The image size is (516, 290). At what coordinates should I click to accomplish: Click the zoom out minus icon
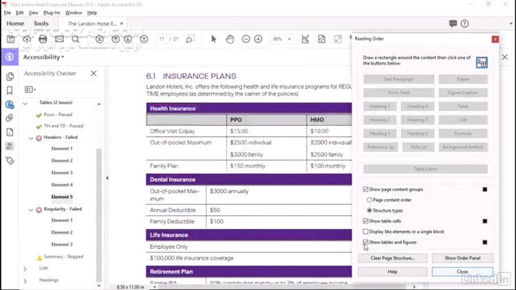pyautogui.click(x=246, y=39)
